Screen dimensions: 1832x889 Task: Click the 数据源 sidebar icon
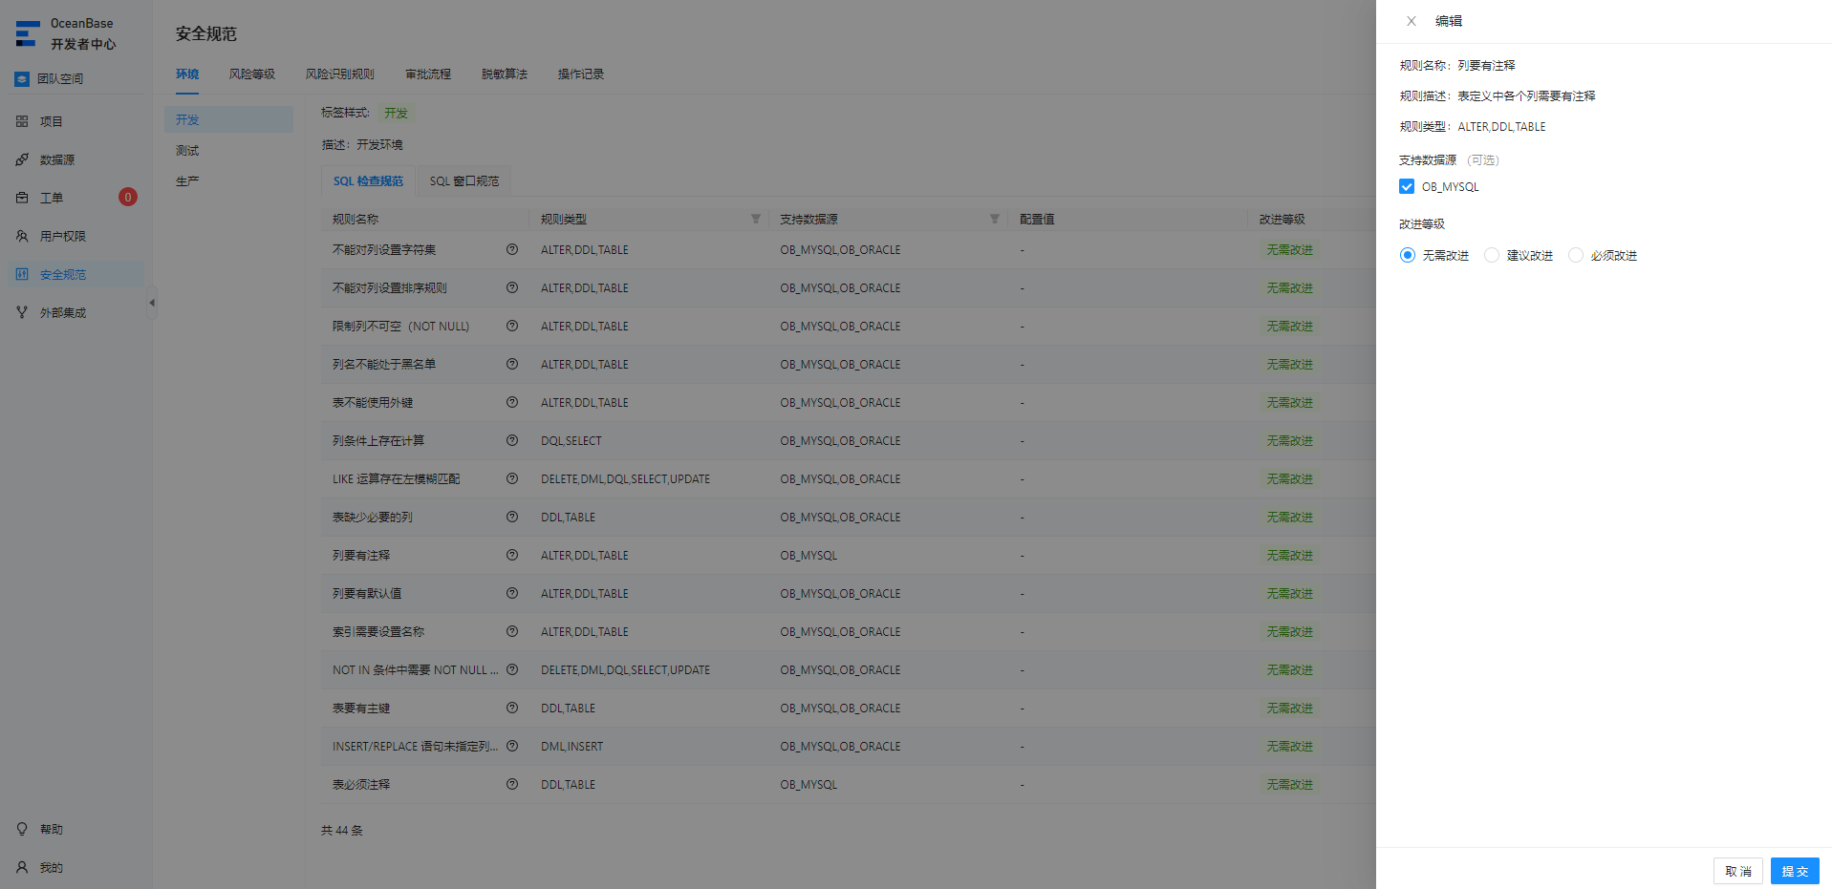point(22,159)
